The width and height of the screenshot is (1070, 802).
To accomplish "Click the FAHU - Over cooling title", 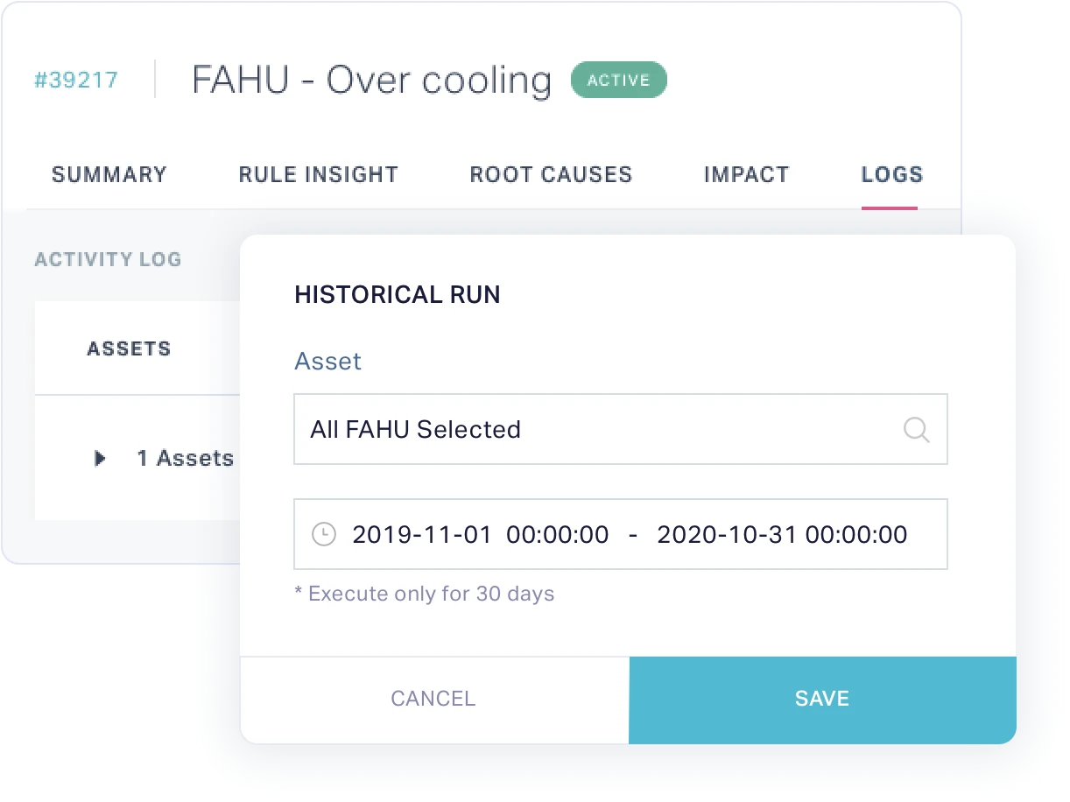I will [370, 80].
